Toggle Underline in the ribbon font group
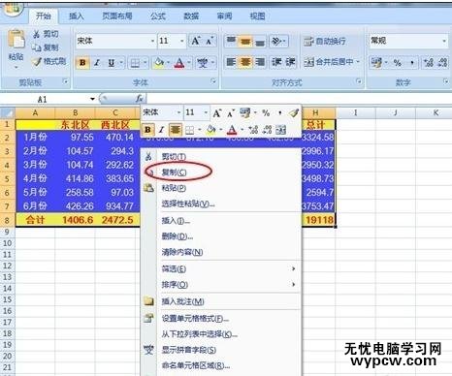This screenshot has height=376, width=452. (x=112, y=63)
